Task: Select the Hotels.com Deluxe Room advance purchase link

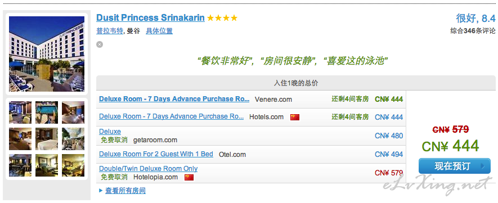Action: [x=172, y=116]
